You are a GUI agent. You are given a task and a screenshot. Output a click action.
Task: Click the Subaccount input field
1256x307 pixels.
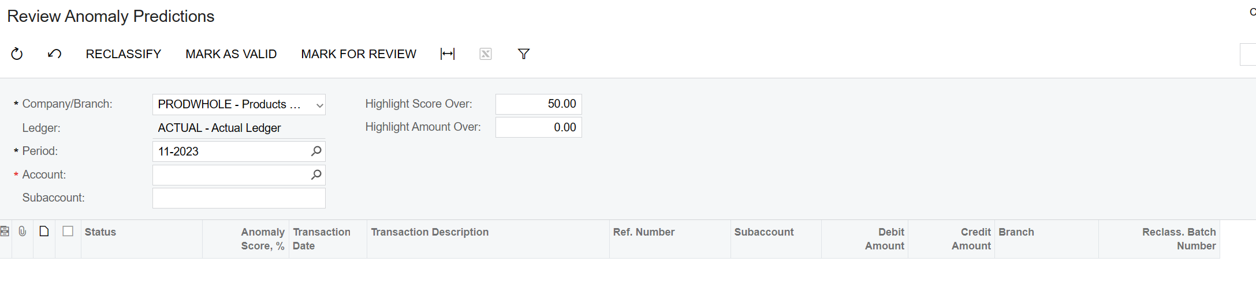pos(239,198)
